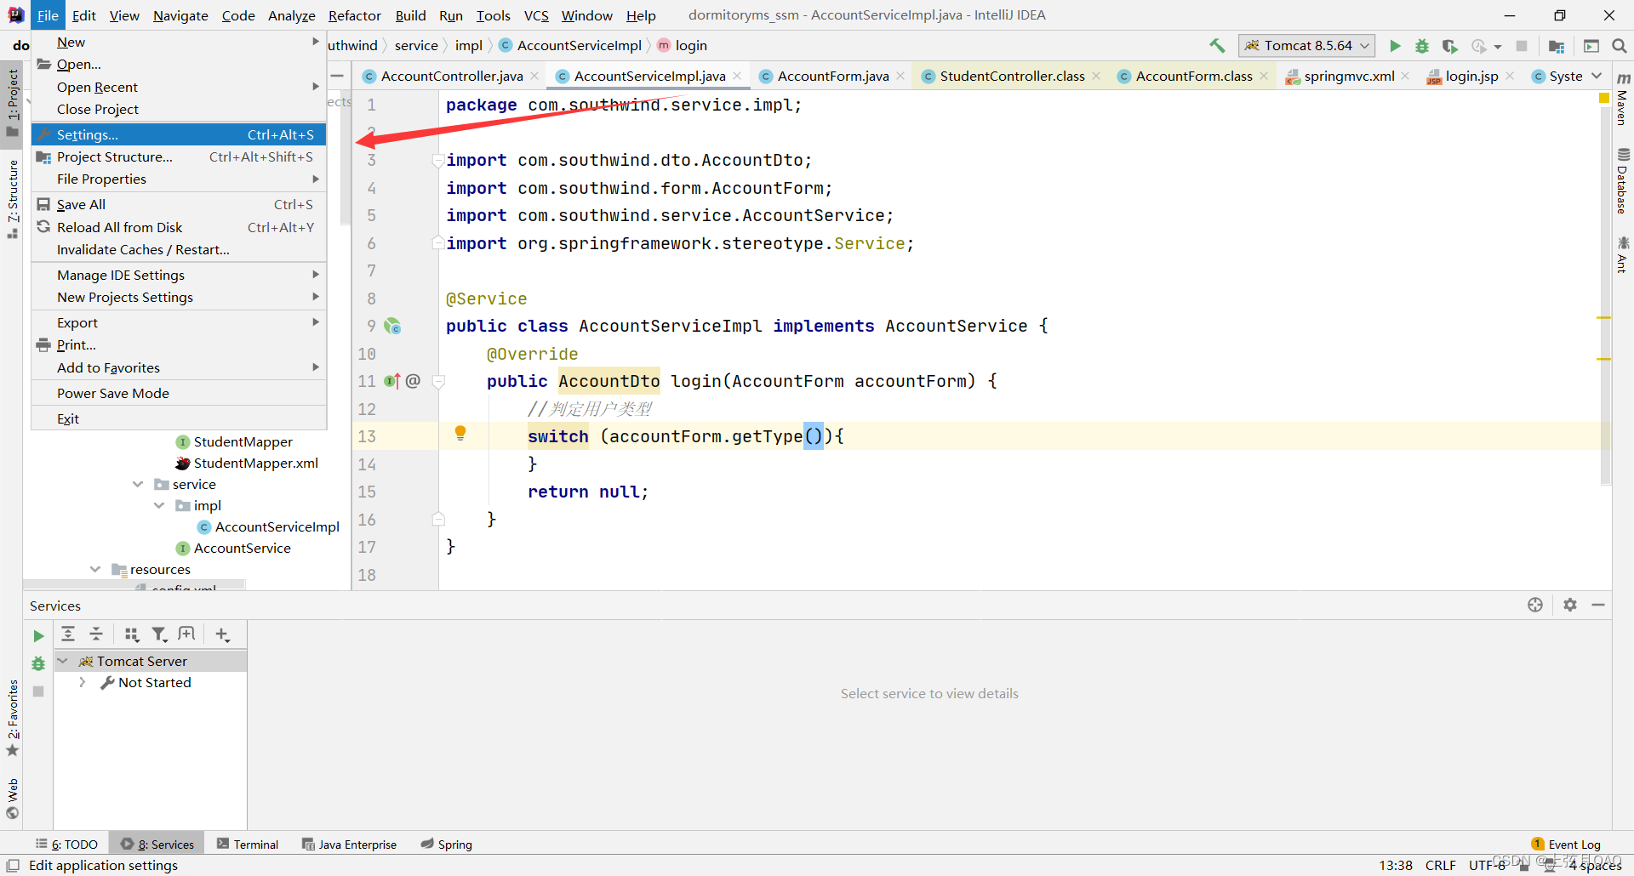The image size is (1634, 876).
Task: Toggle the Terminal tool window
Action: pyautogui.click(x=248, y=844)
